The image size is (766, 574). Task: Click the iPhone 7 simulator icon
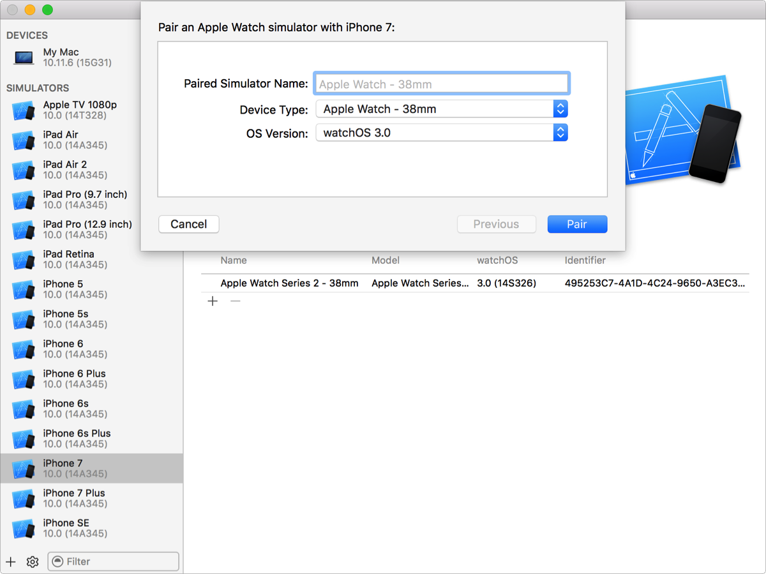[23, 469]
